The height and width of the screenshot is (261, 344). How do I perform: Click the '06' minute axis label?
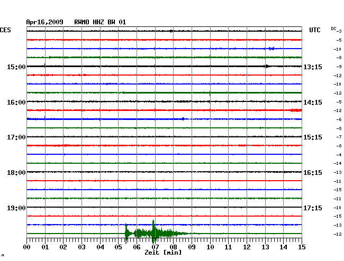tap(137, 247)
